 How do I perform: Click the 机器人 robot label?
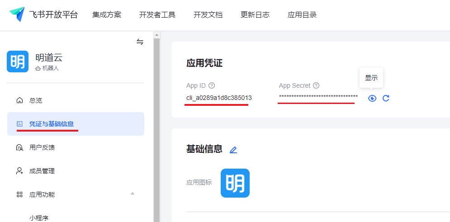[x=47, y=69]
